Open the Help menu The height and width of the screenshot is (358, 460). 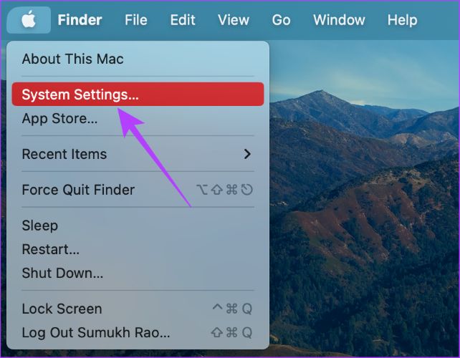pos(402,20)
